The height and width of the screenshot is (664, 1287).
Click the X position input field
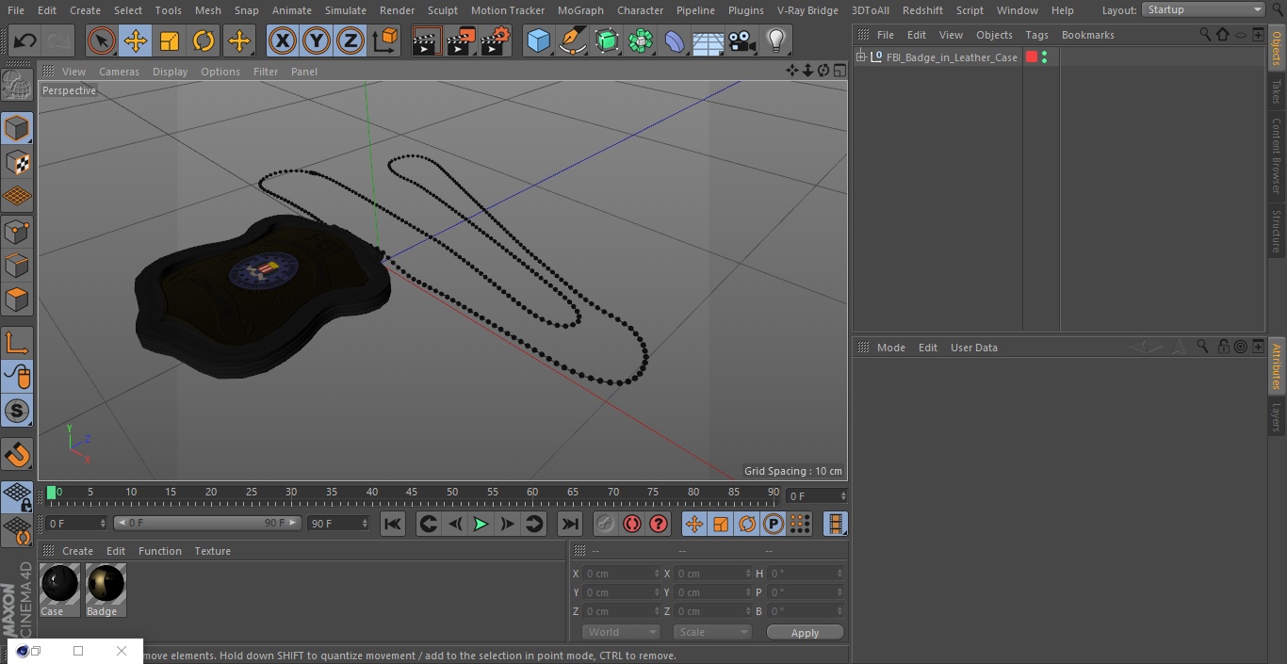point(622,574)
